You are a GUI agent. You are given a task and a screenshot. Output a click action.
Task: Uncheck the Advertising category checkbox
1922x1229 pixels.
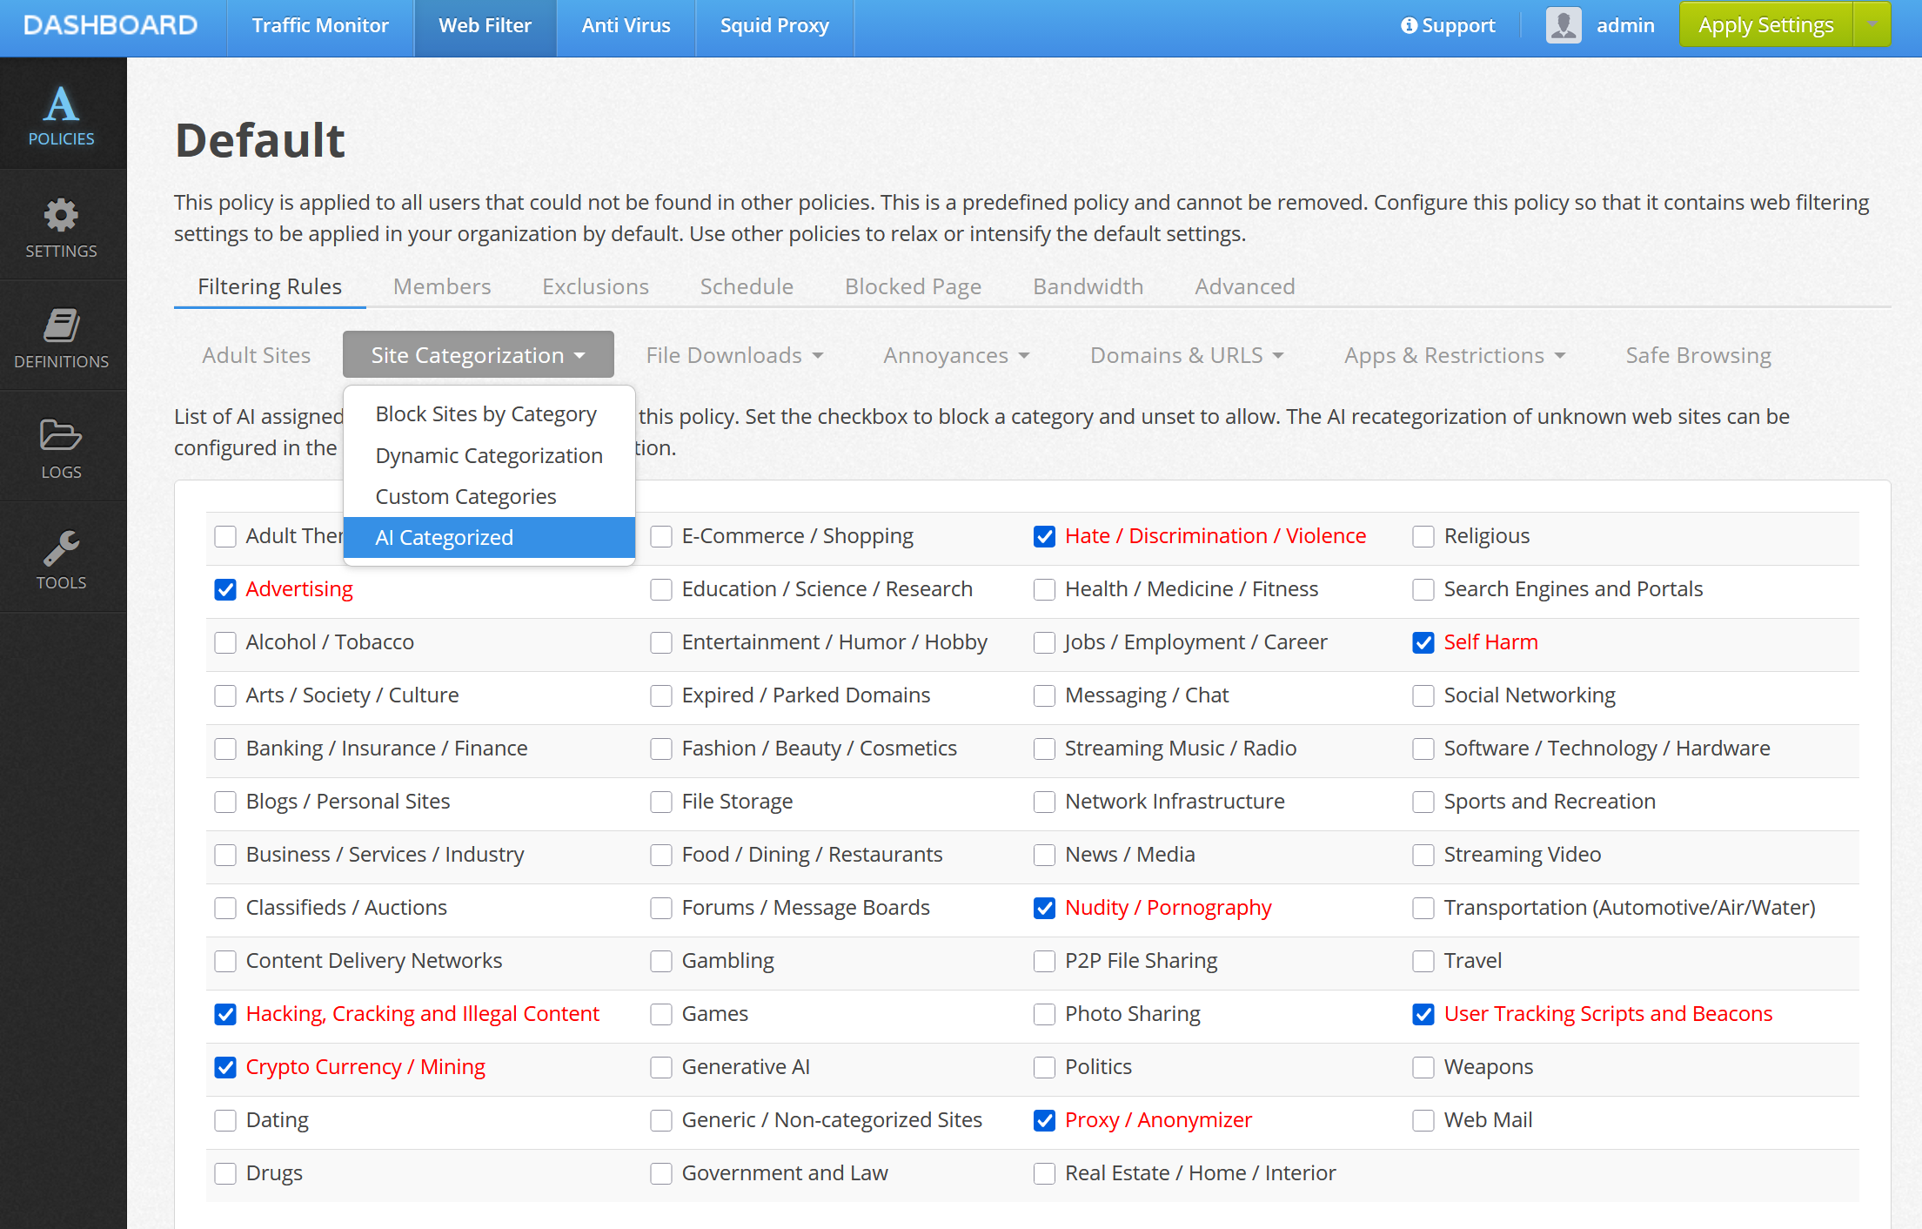pos(225,590)
